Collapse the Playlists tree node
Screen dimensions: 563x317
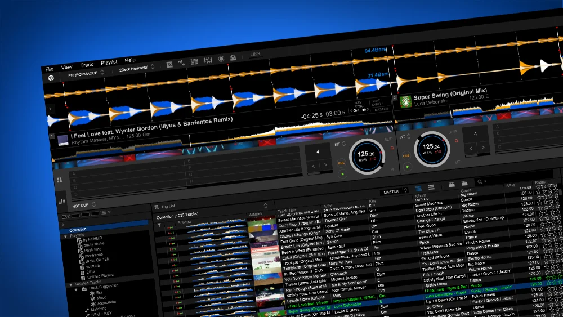[x=65, y=235]
